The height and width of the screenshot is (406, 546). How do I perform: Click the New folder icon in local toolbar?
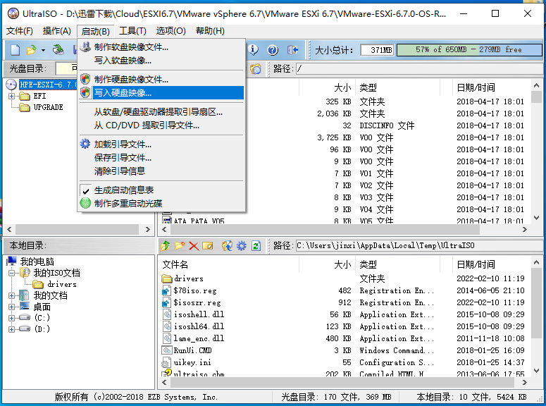pos(180,246)
